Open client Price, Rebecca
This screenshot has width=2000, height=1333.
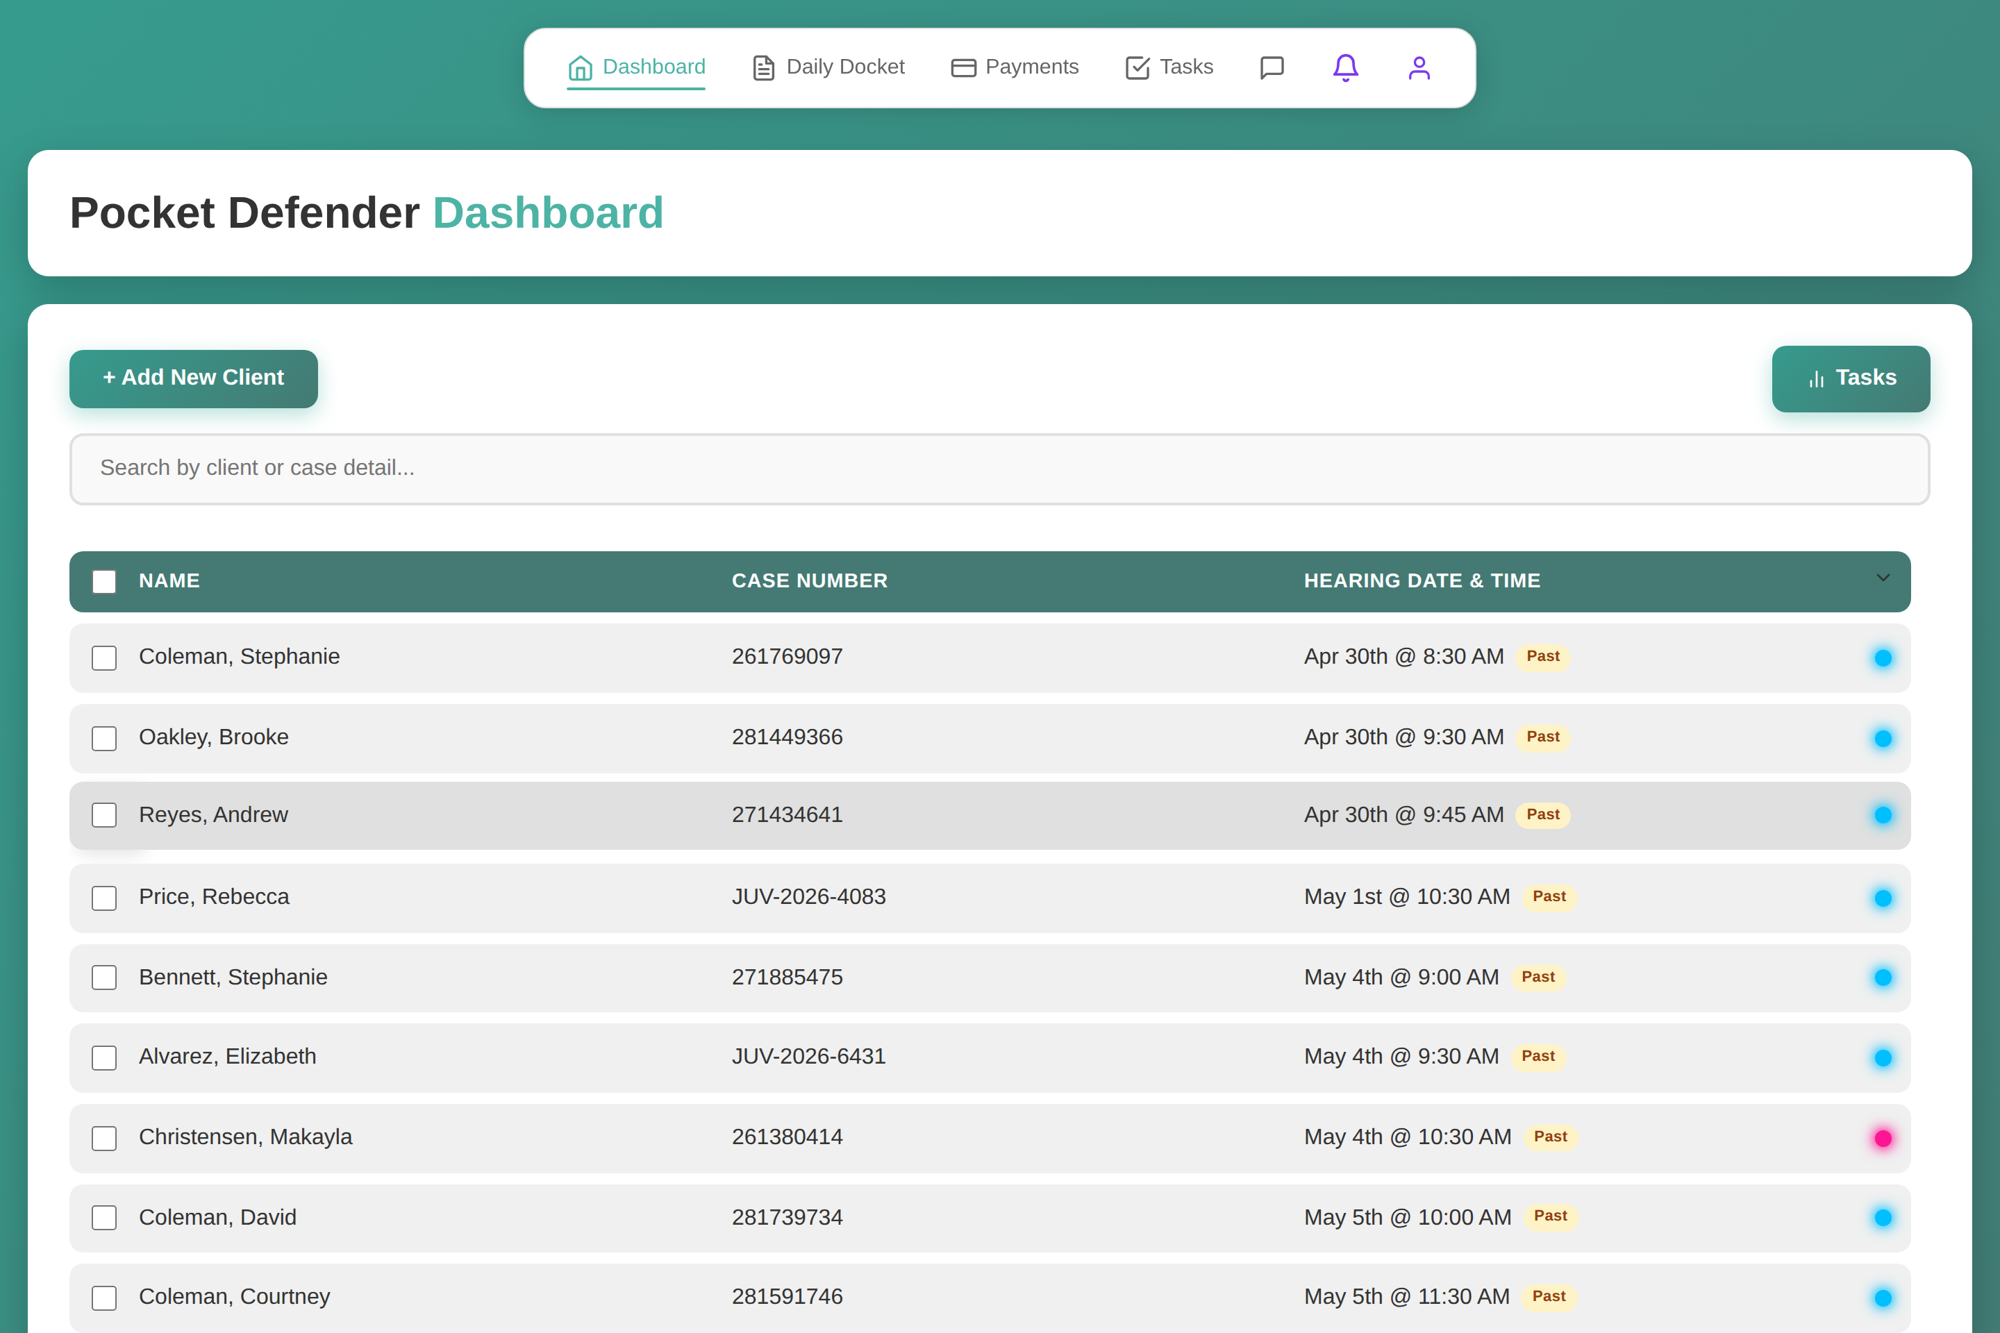tap(215, 897)
